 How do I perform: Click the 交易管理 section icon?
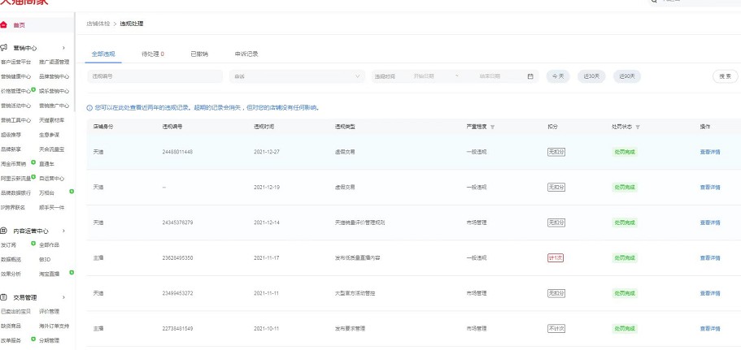coord(4,297)
